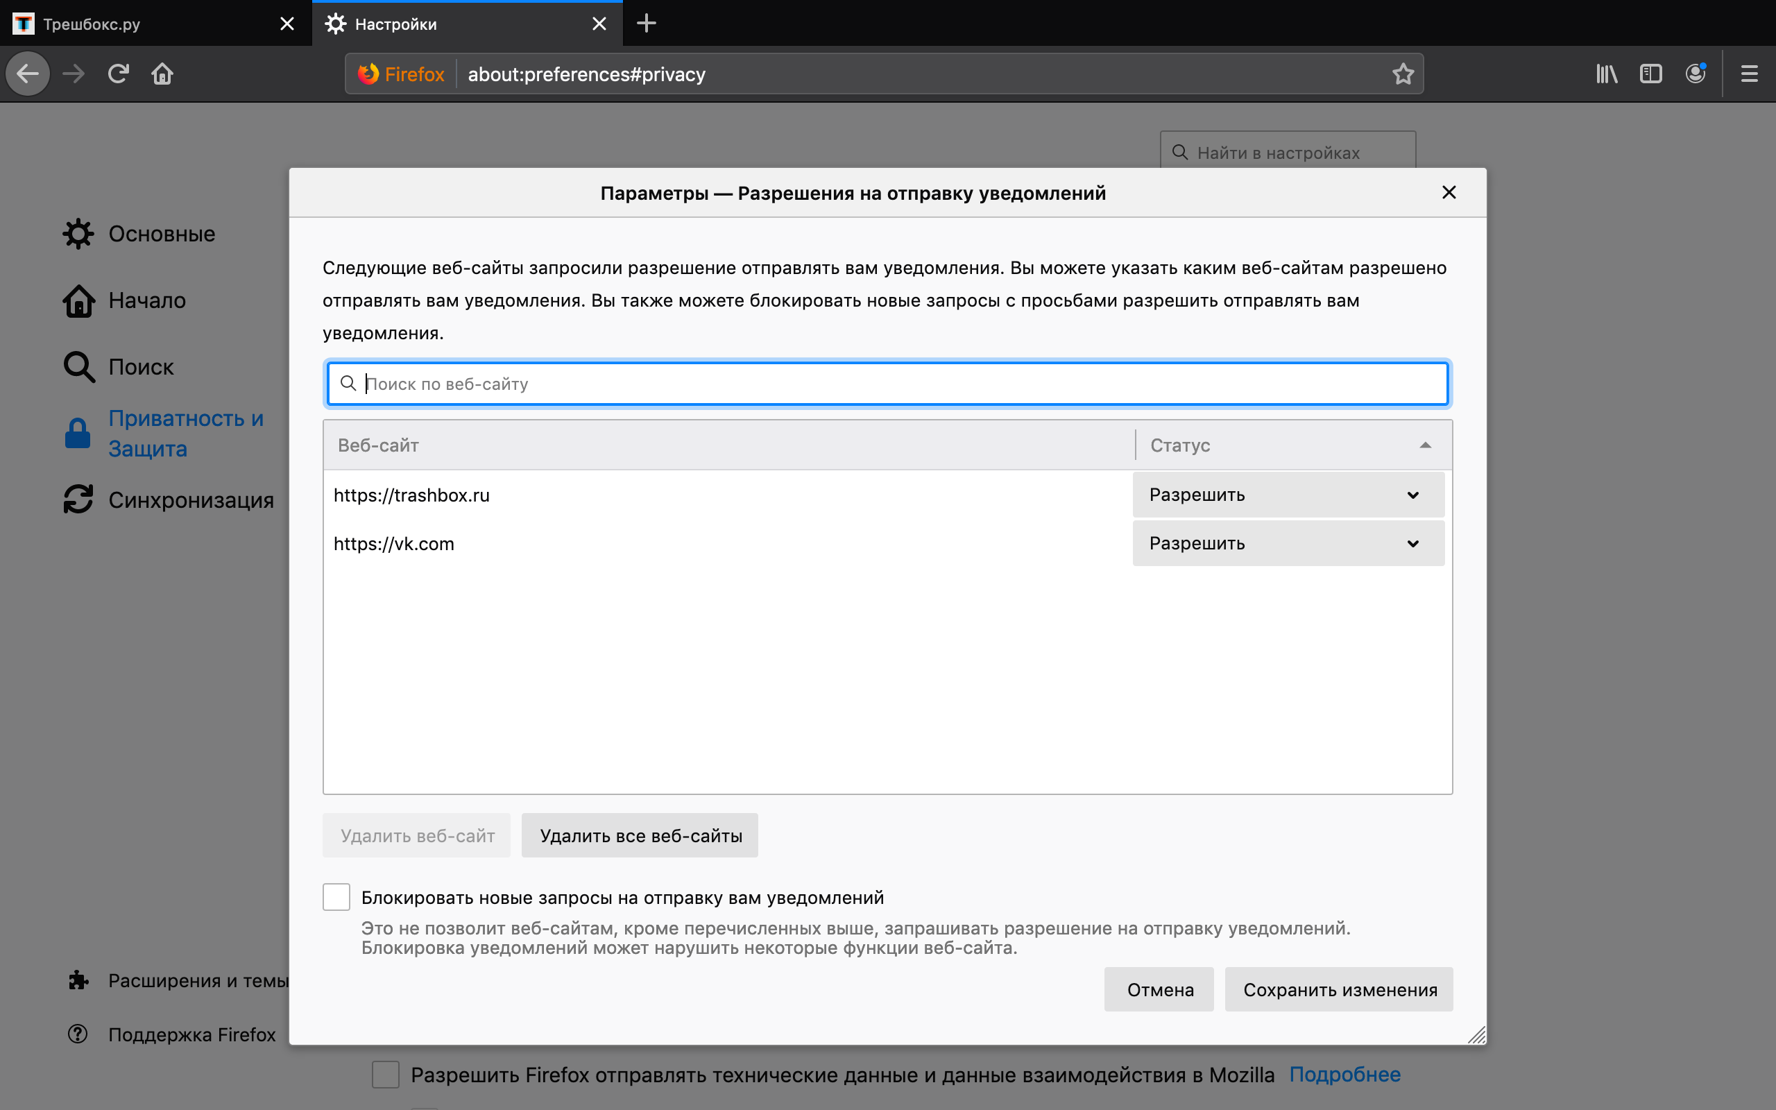Open status dropdown for vk.com

pos(1288,543)
